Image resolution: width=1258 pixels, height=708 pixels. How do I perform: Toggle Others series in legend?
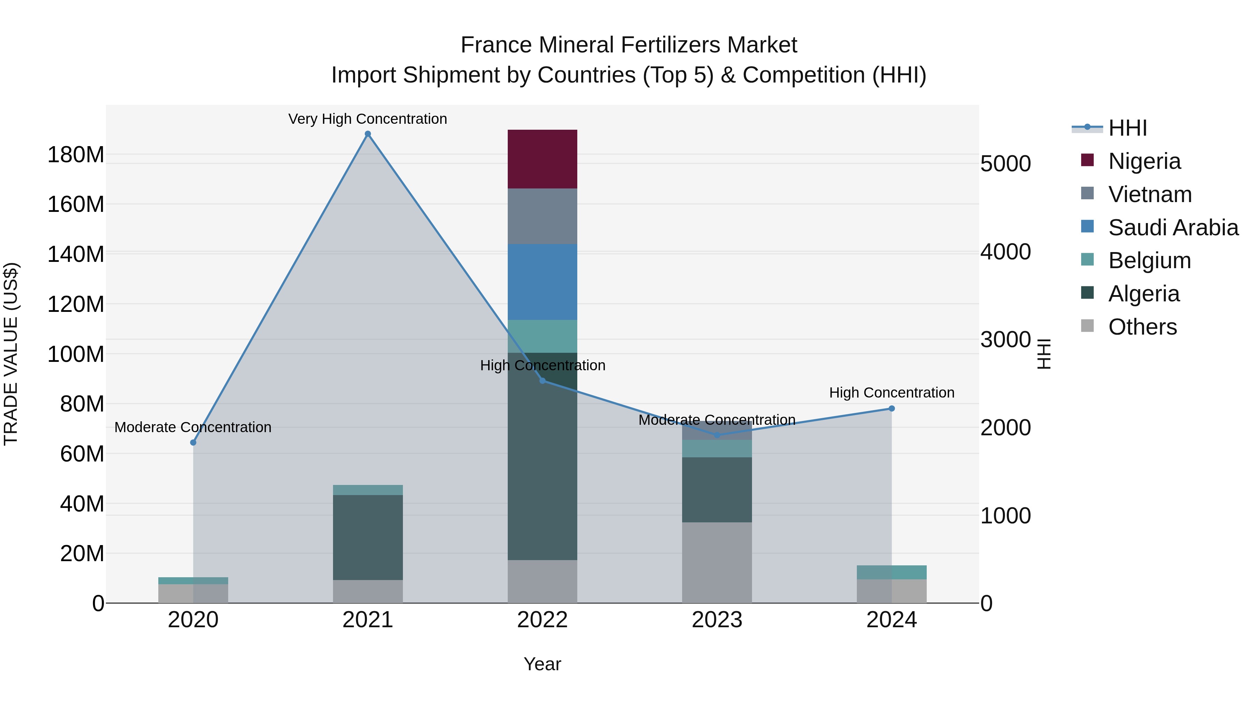click(x=1129, y=327)
